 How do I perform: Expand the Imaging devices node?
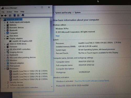[5, 52]
